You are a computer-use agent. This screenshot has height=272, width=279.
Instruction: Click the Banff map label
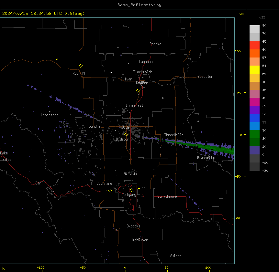click(40, 183)
